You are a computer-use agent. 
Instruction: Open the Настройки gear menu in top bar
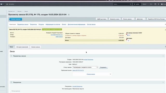click(x=10, y=4)
